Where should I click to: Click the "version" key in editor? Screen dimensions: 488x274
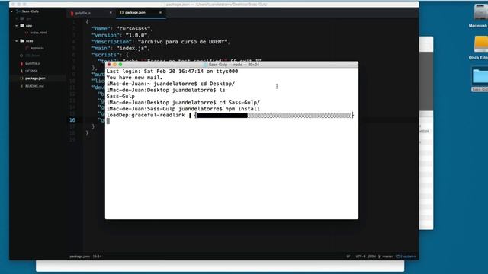click(105, 35)
